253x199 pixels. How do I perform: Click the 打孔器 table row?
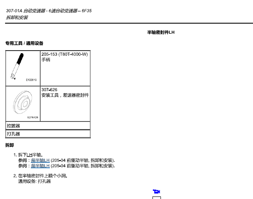point(48,134)
